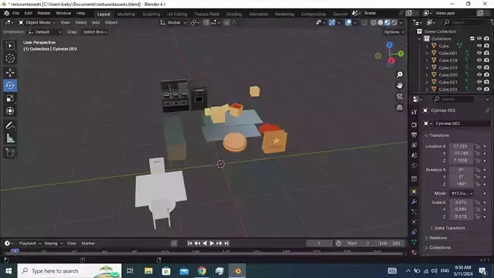The image size is (494, 278).
Task: Open the Edit menu
Action: (x=28, y=13)
